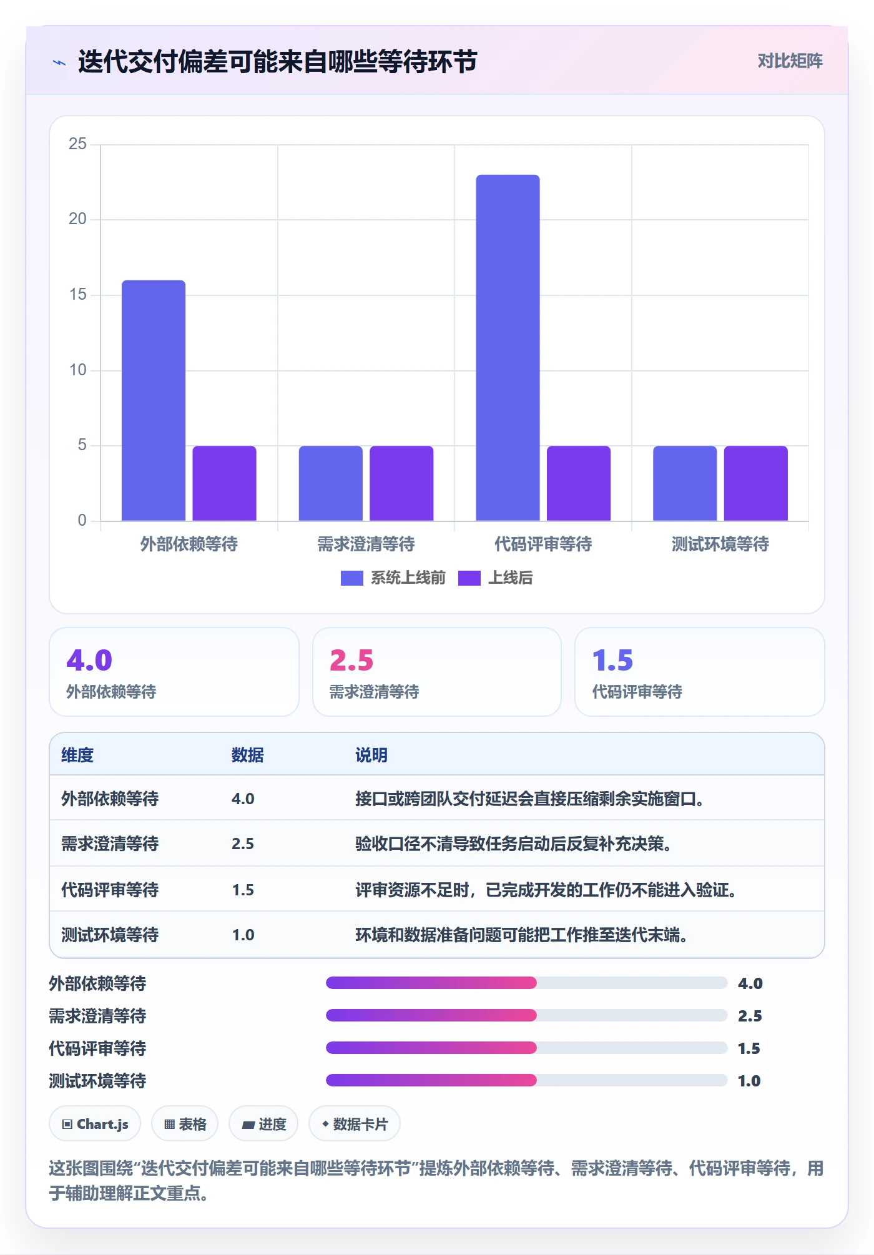
Task: Click the 代码评审等待 x-axis label
Action: pyautogui.click(x=543, y=544)
